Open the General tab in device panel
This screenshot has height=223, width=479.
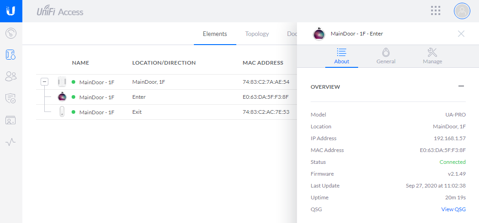(x=386, y=57)
